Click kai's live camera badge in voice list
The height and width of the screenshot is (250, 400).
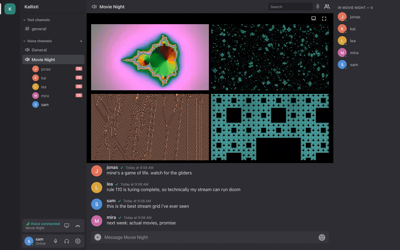point(79,77)
